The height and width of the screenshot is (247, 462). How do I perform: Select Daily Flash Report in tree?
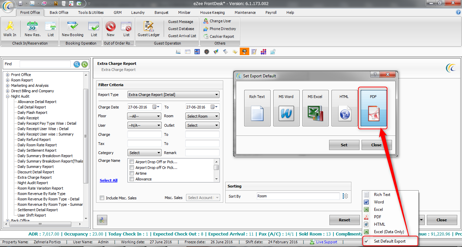[32, 113]
